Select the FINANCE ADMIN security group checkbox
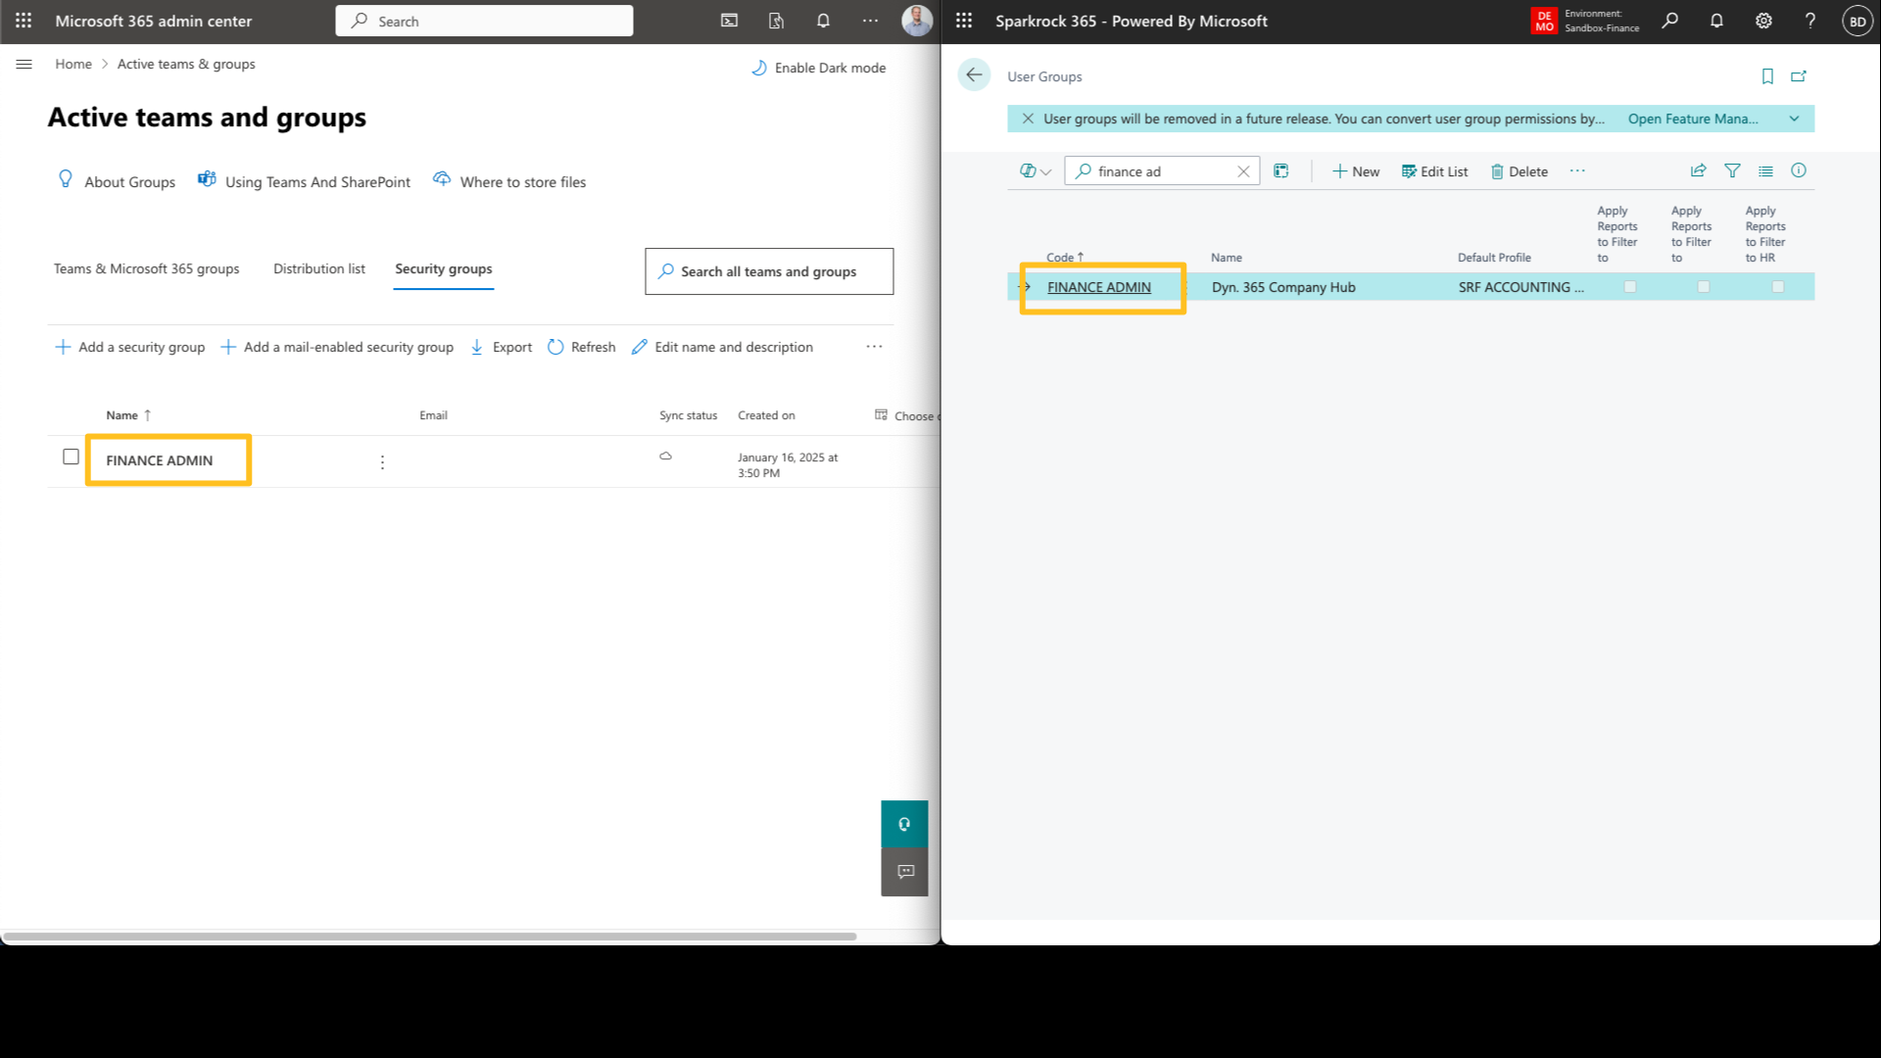The image size is (1881, 1058). click(x=71, y=457)
